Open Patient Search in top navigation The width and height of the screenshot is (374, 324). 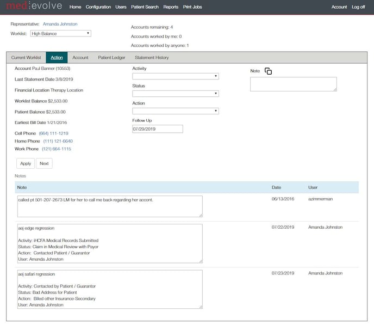[x=145, y=7]
